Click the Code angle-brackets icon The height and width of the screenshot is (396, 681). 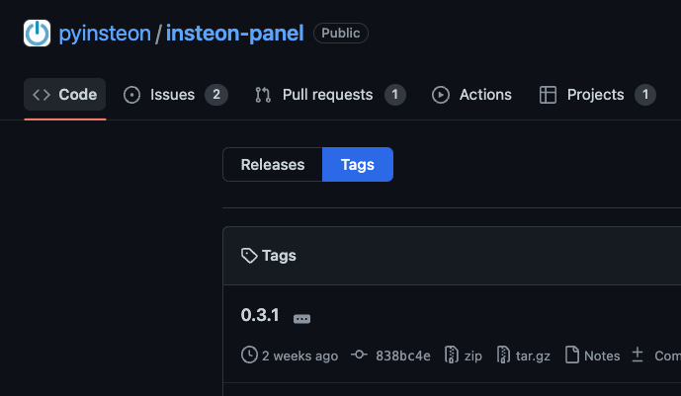click(42, 95)
